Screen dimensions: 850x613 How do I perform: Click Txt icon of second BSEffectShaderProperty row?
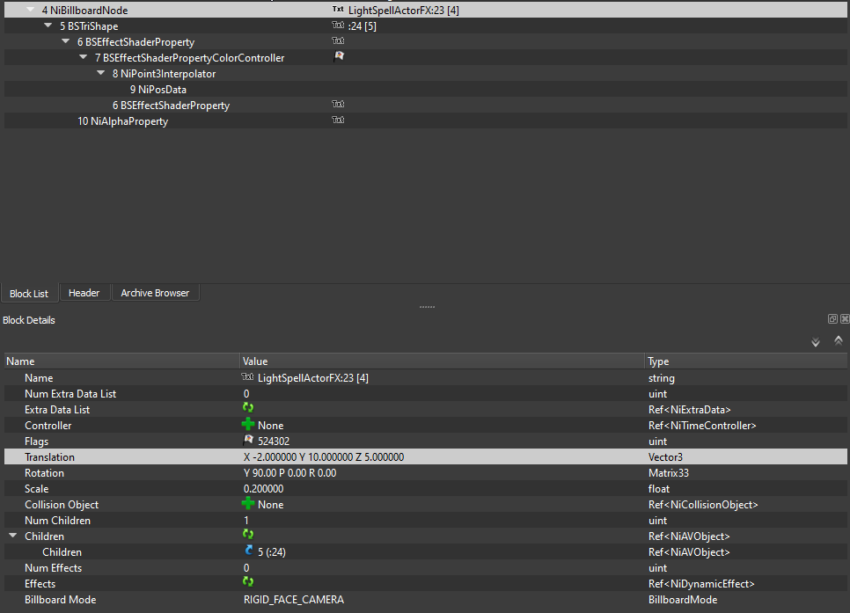coord(338,104)
